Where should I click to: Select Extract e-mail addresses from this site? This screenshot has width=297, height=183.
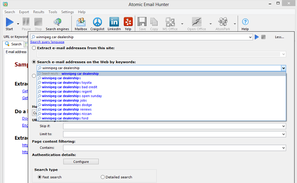pos(34,48)
